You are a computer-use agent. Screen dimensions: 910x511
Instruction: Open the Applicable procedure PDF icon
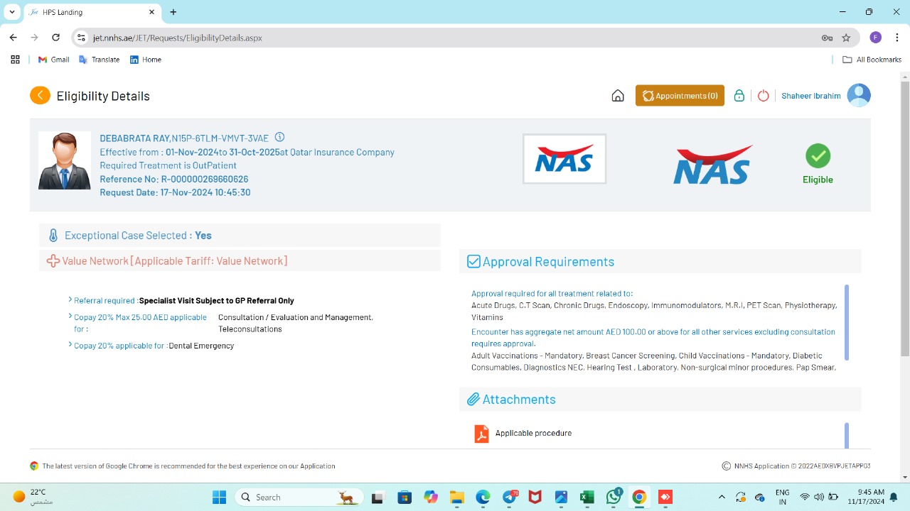481,434
